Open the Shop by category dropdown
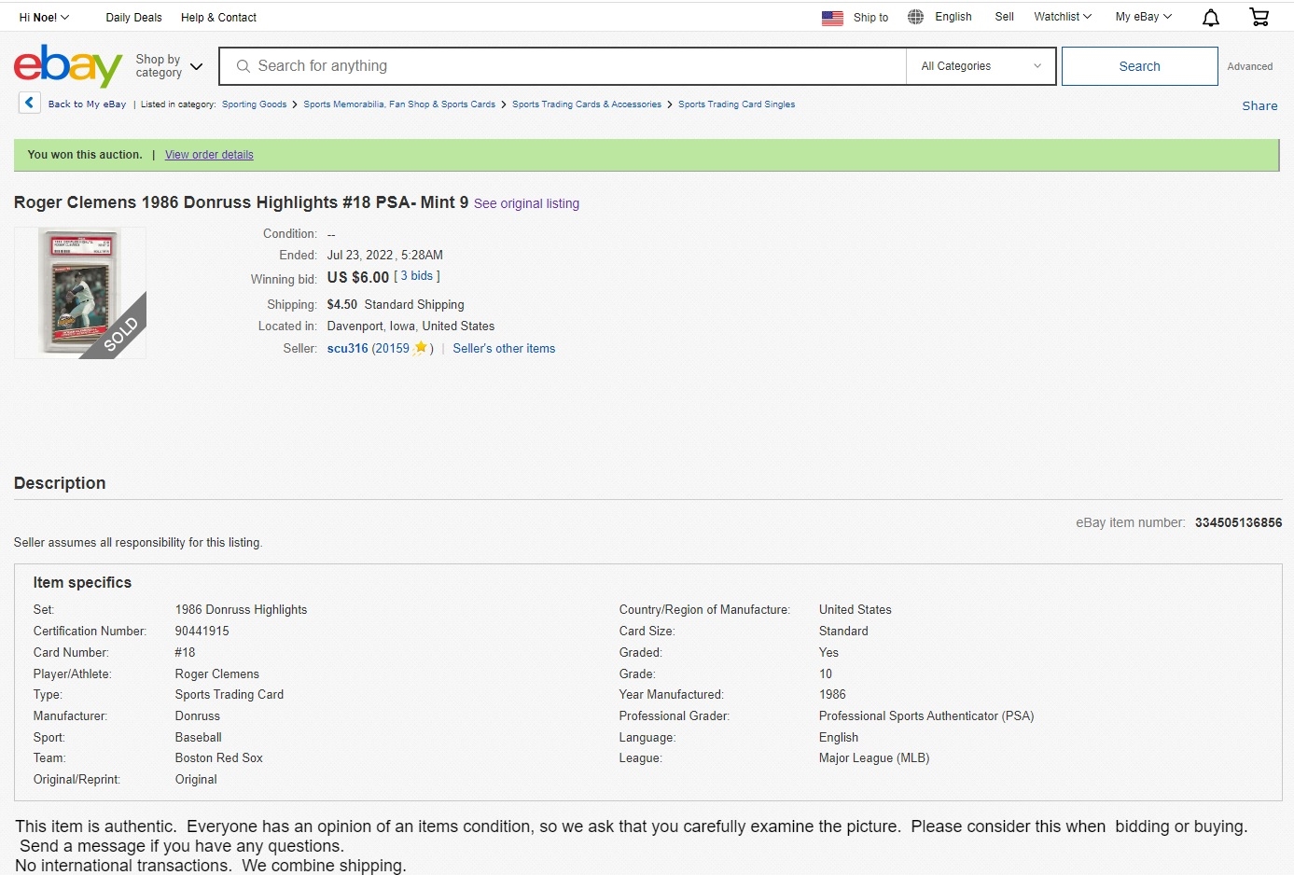Screen dimensions: 1294x875 pos(169,66)
